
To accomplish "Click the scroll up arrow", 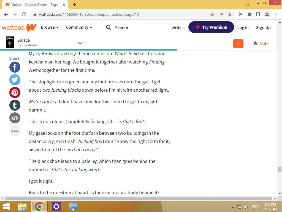I will [280, 22].
